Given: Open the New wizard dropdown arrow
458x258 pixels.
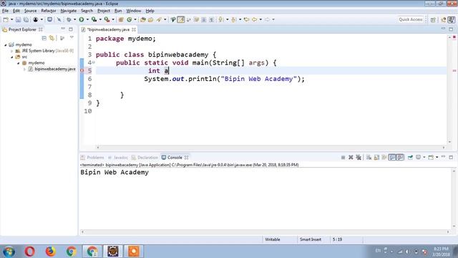Looking at the screenshot, I should (x=11, y=19).
